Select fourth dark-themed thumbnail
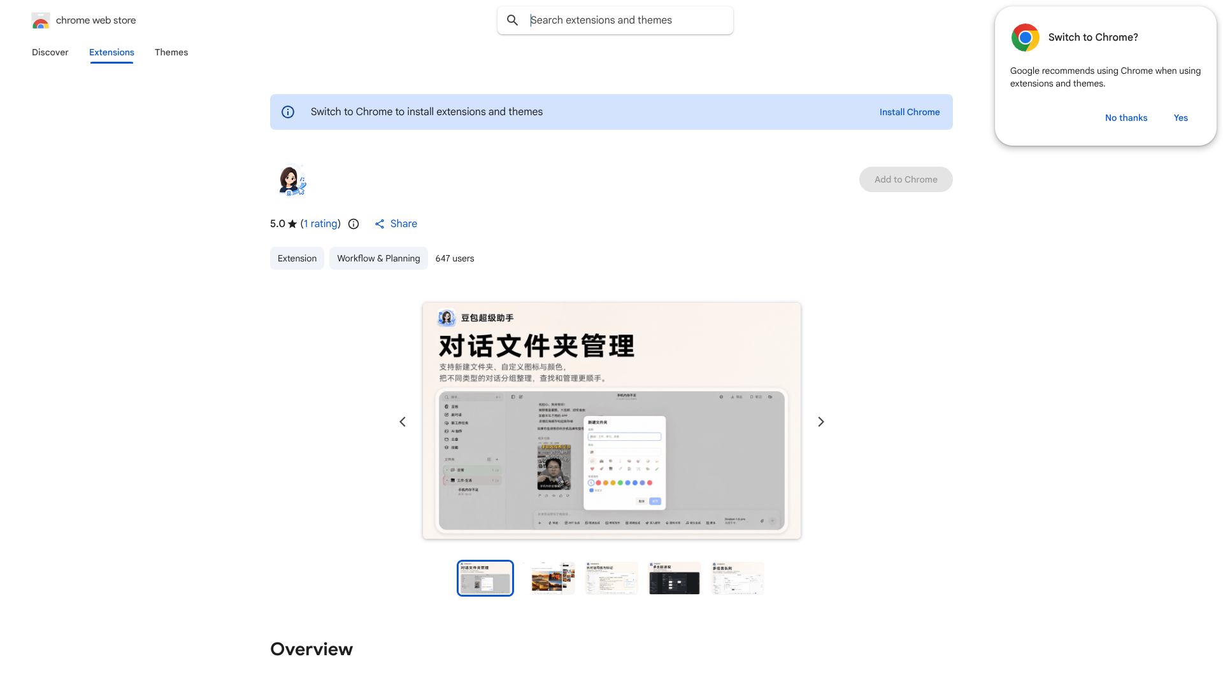Image resolution: width=1223 pixels, height=687 pixels. tap(675, 578)
